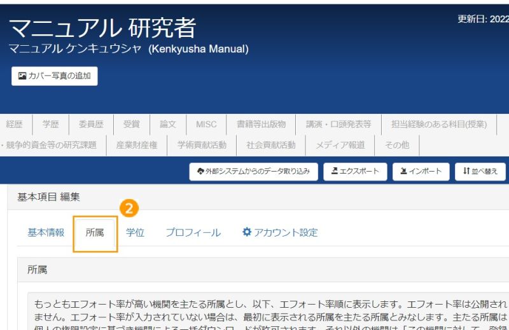Click the エクスポート export icon
509x330 pixels.
pyautogui.click(x=335, y=170)
